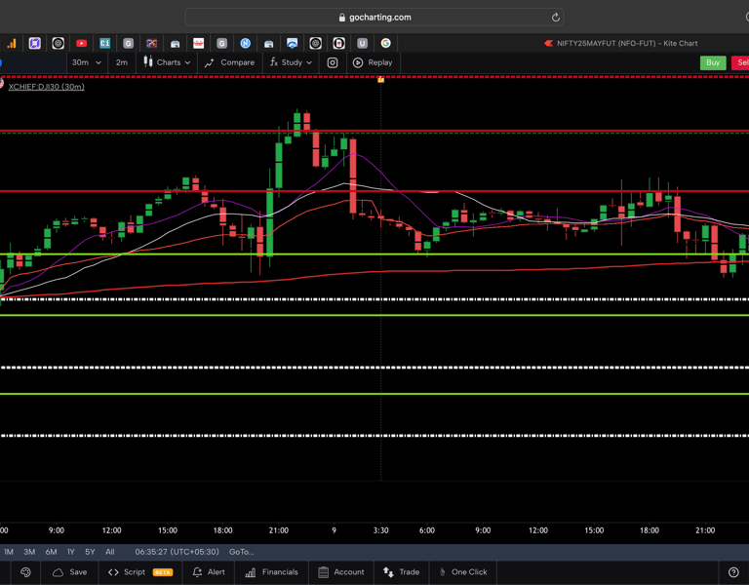
Task: Switch to the 2m timeframe
Action: coord(121,62)
